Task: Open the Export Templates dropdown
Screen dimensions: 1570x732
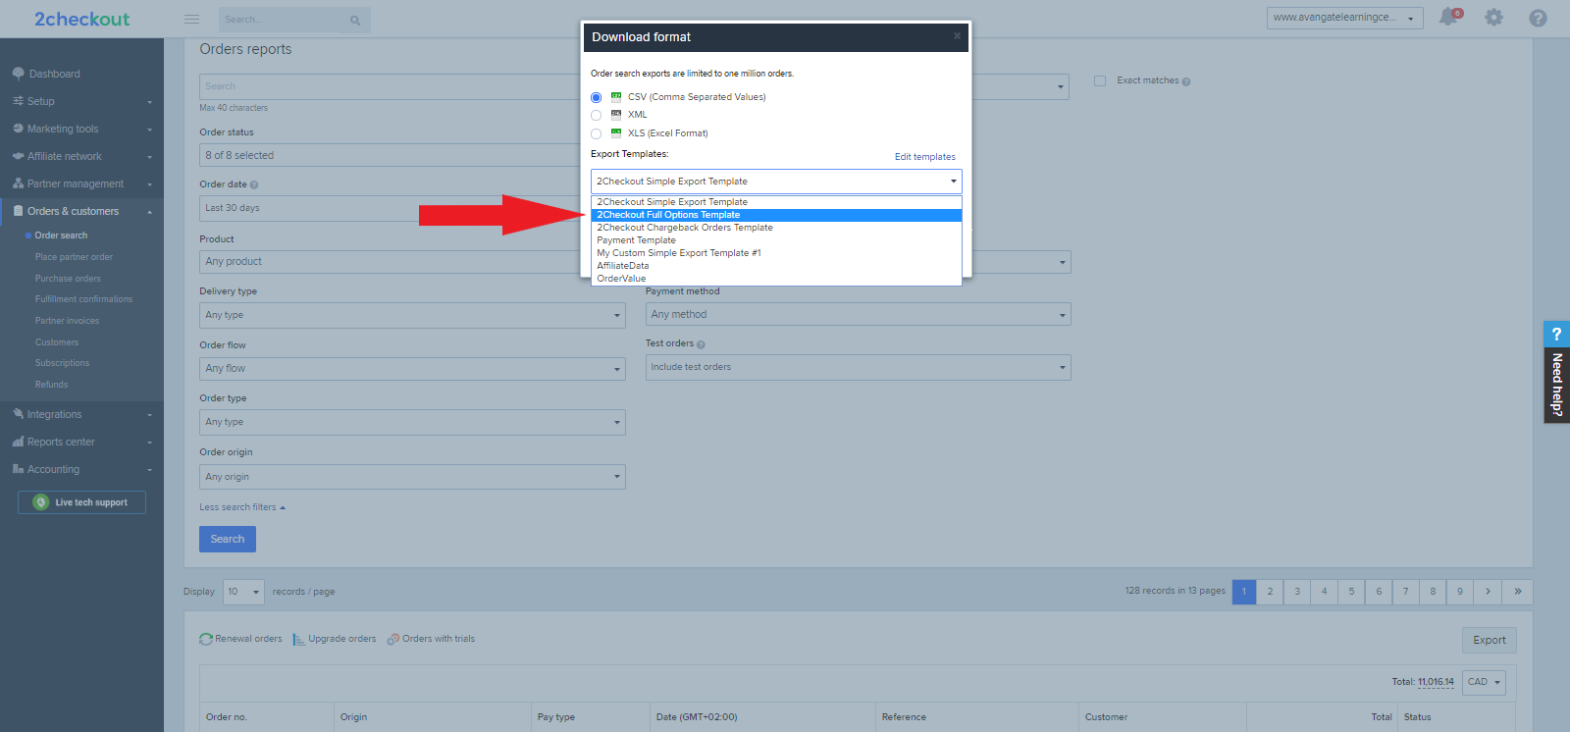Action: pos(776,182)
